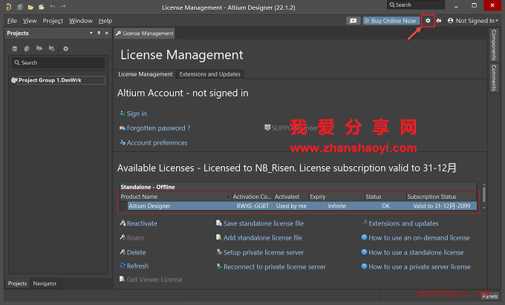The height and width of the screenshot is (305, 505).
Task: Click the Buy Online Now button
Action: point(391,21)
